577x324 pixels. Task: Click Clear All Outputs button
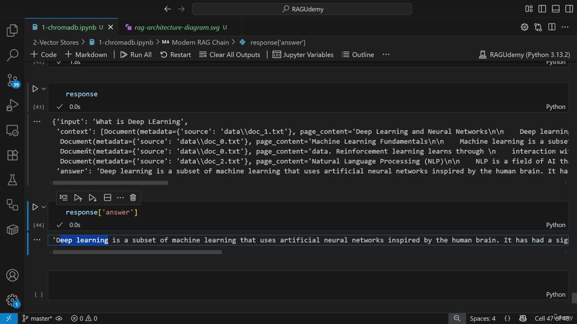pos(229,54)
